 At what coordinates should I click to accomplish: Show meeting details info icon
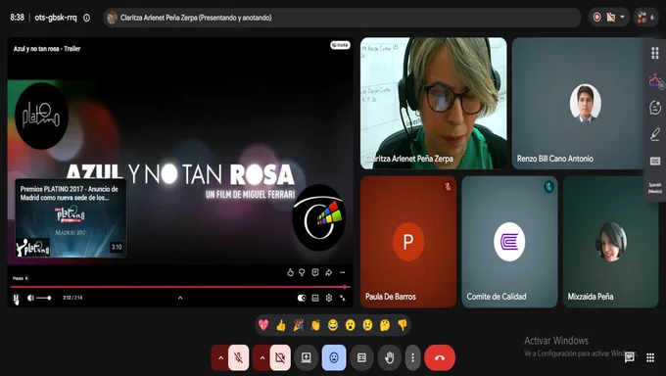[86, 18]
